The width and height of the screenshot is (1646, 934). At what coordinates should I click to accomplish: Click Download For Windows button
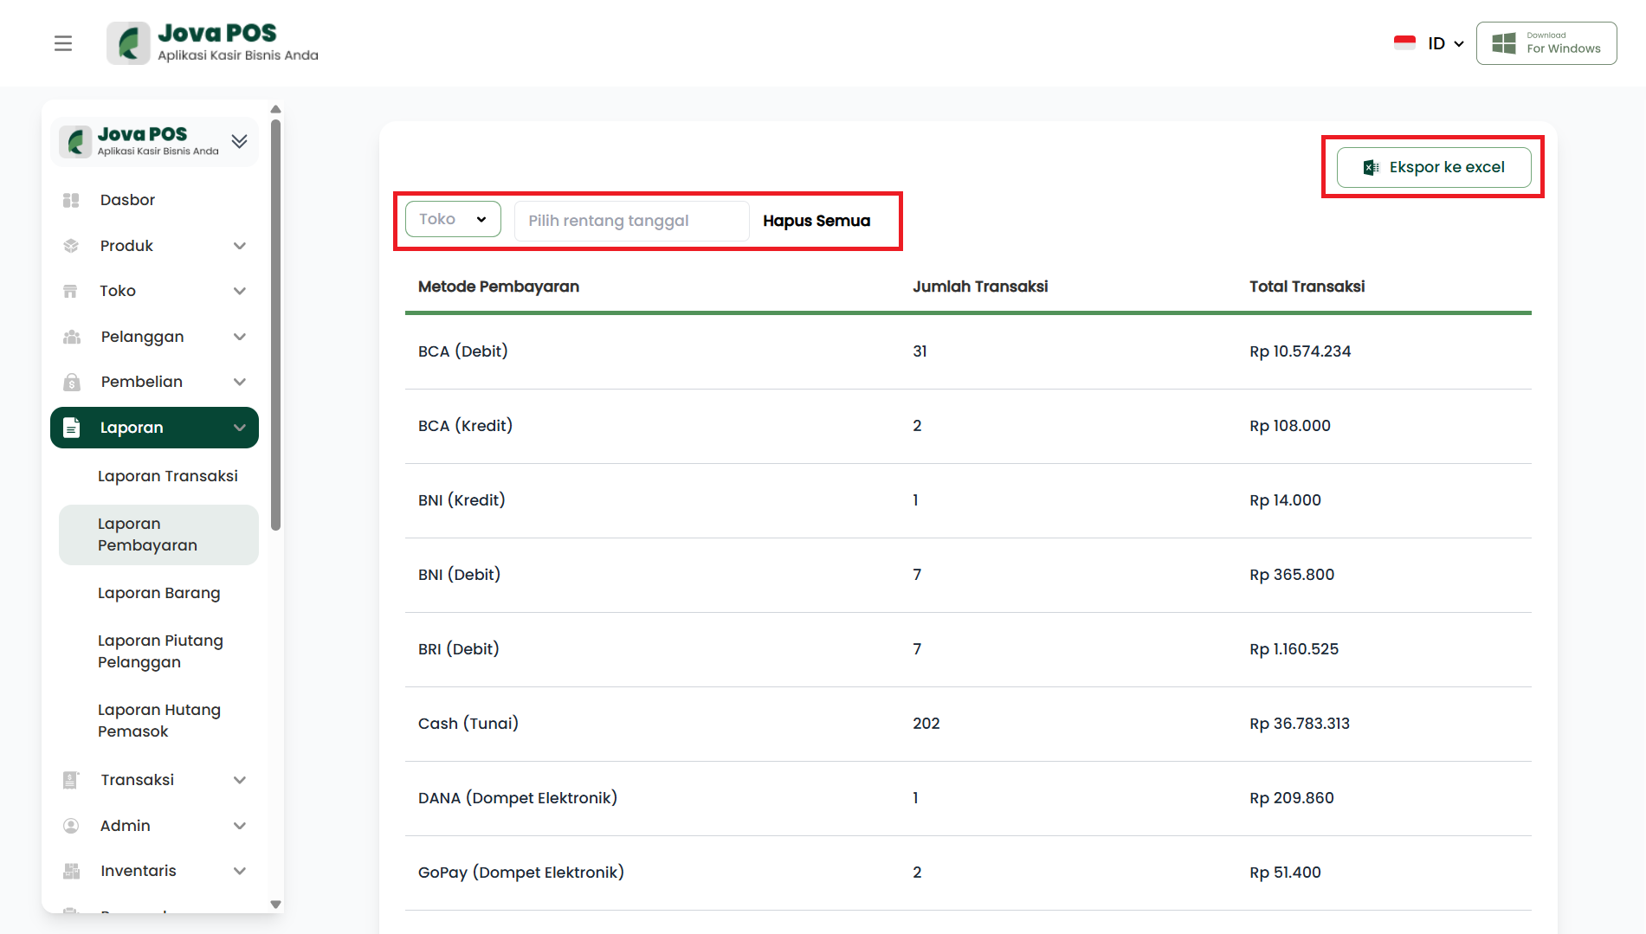(1546, 43)
